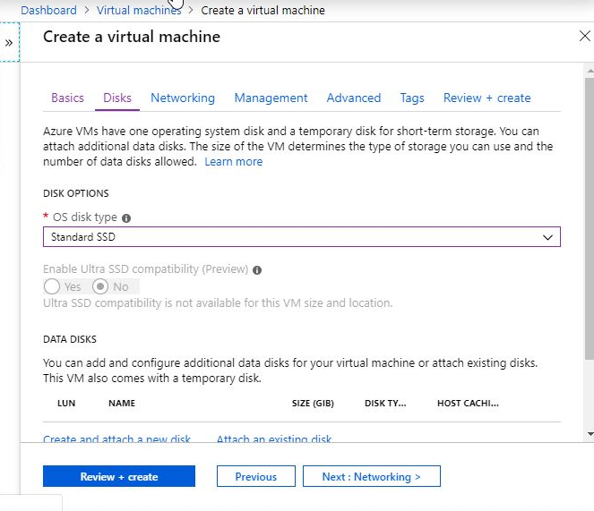Open the Management tab
594x511 pixels.
point(271,98)
